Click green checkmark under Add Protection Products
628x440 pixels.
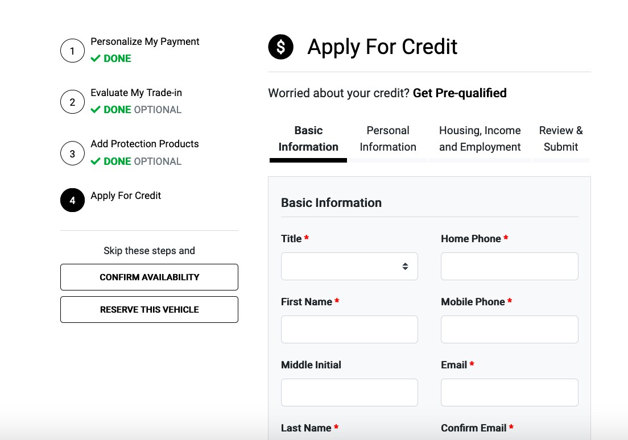pyautogui.click(x=96, y=161)
